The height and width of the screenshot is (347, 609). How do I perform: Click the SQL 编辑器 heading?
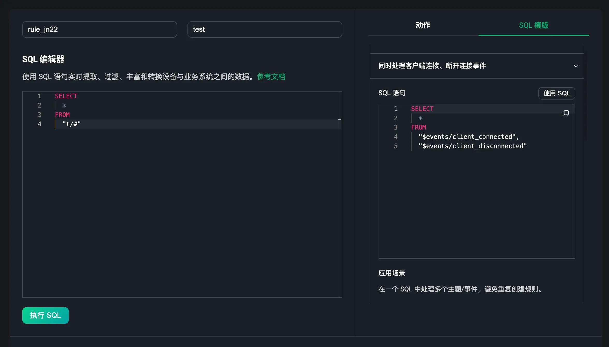(x=43, y=59)
